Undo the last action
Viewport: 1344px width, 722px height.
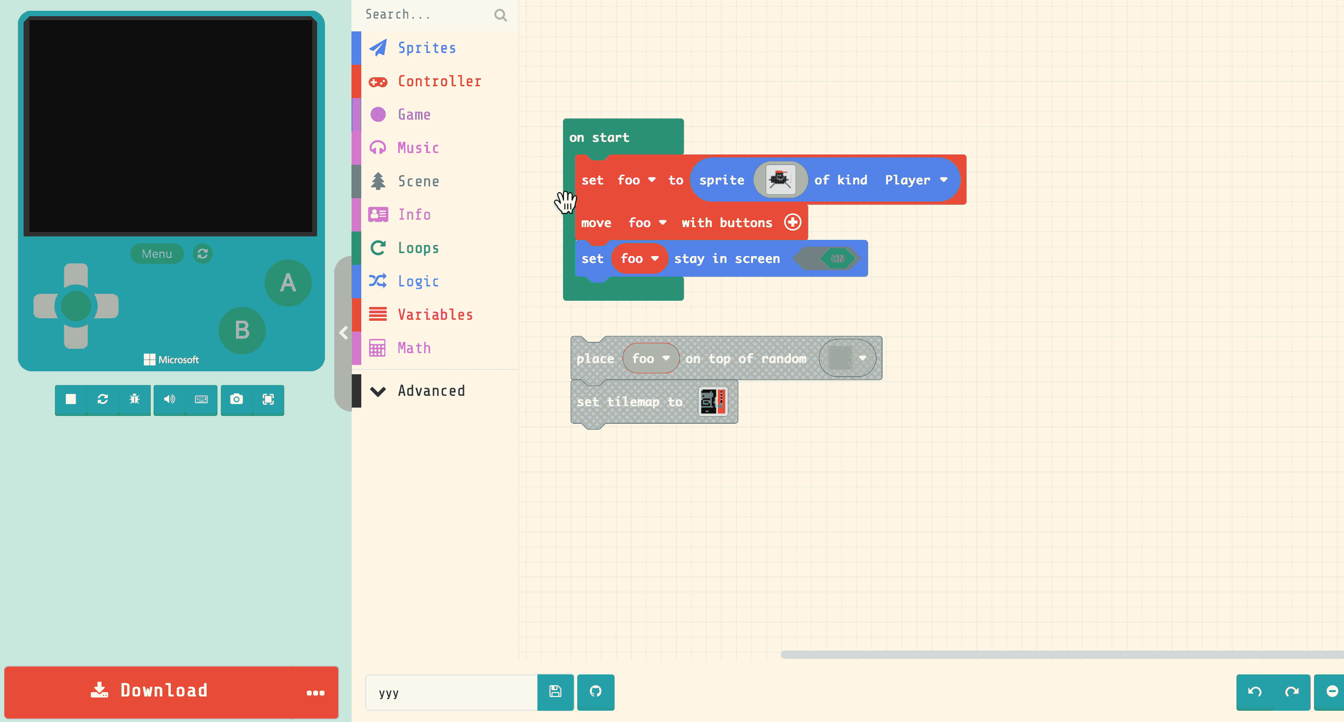(1255, 692)
